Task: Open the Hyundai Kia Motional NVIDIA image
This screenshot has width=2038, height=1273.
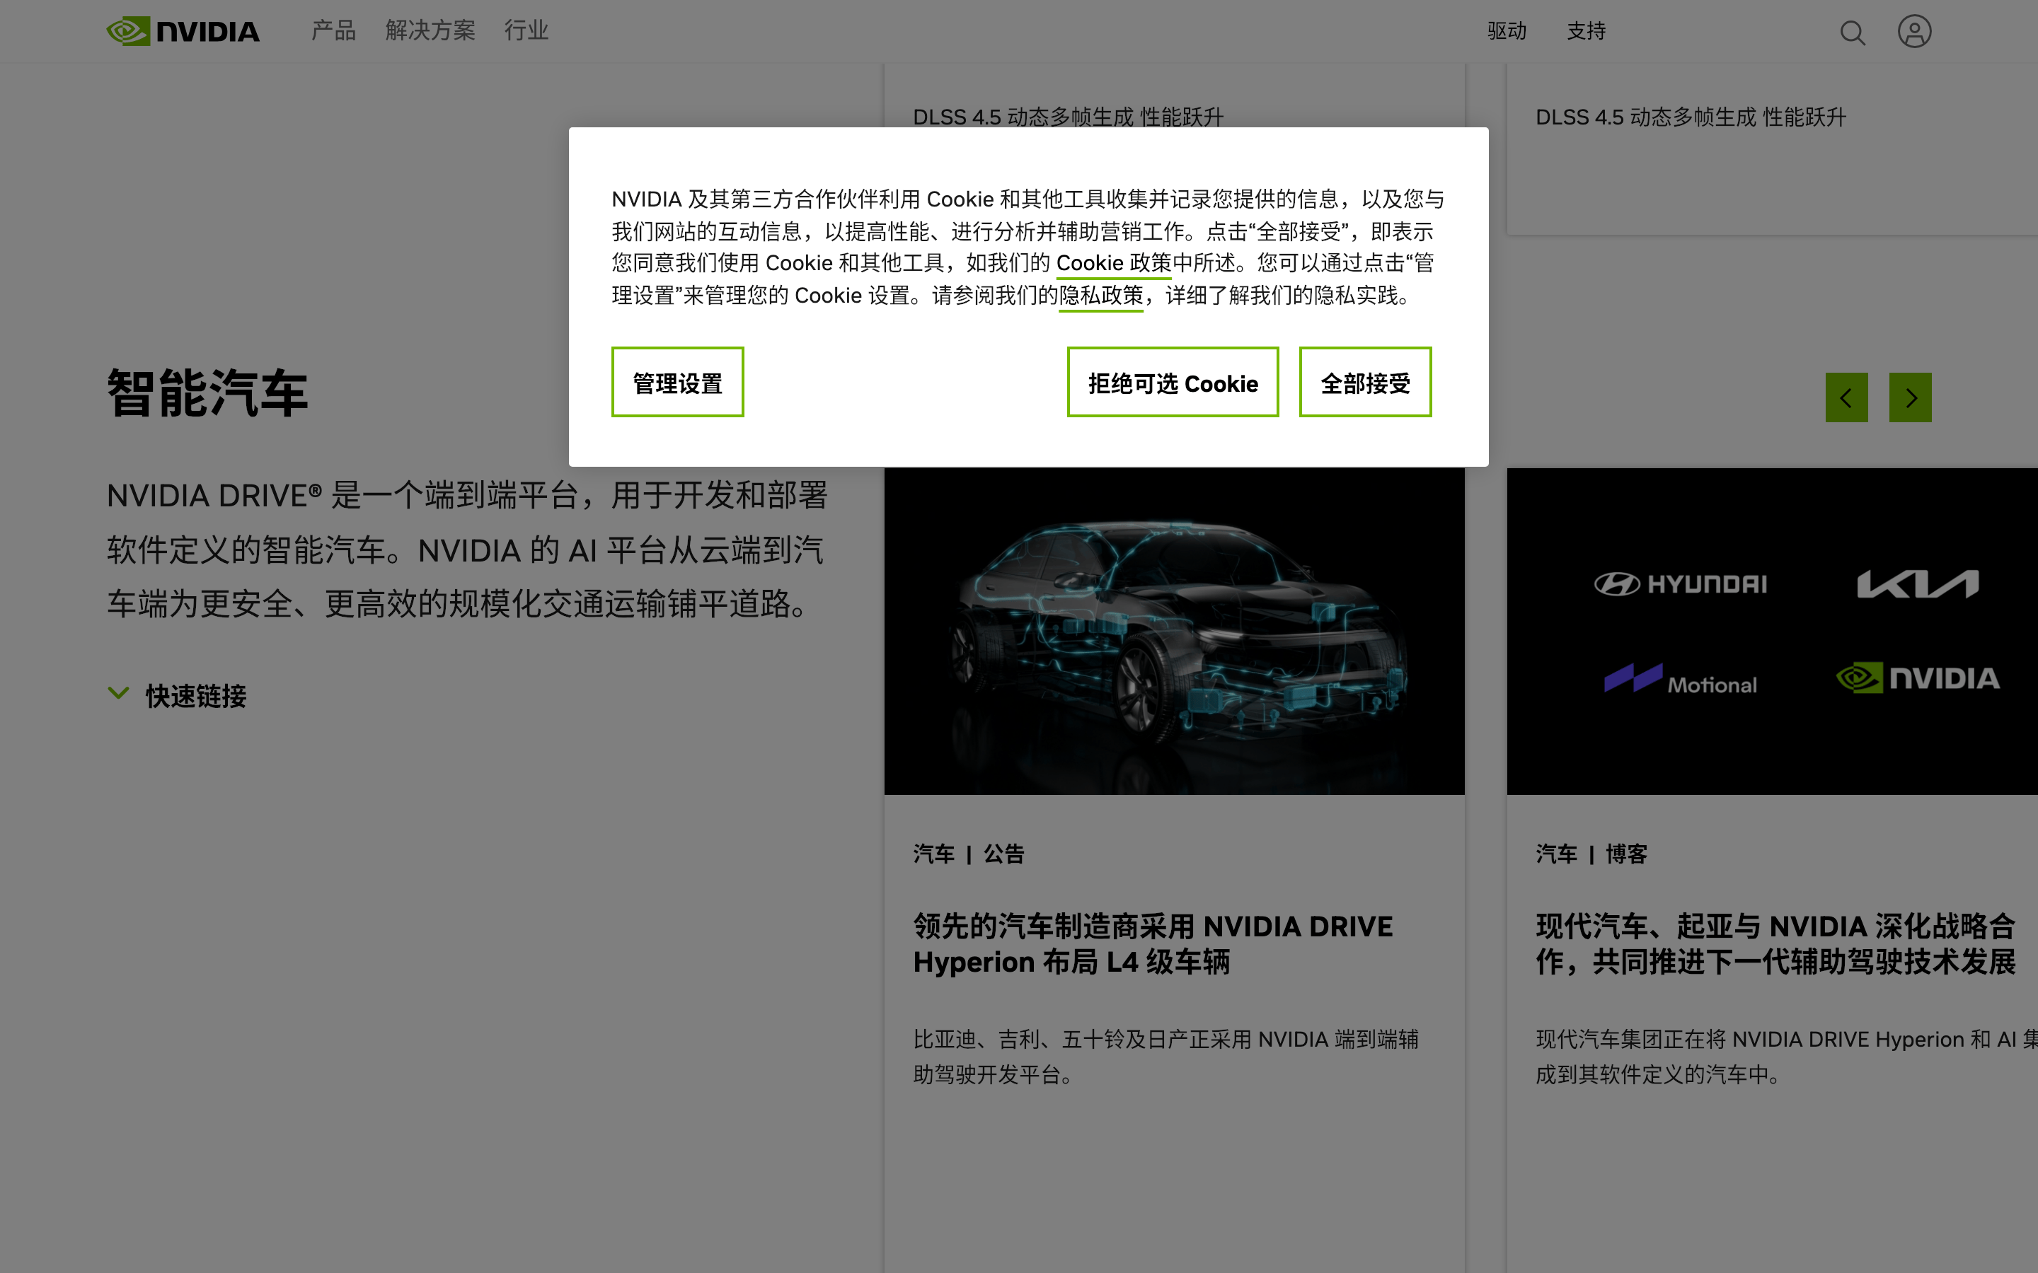Action: (1772, 631)
